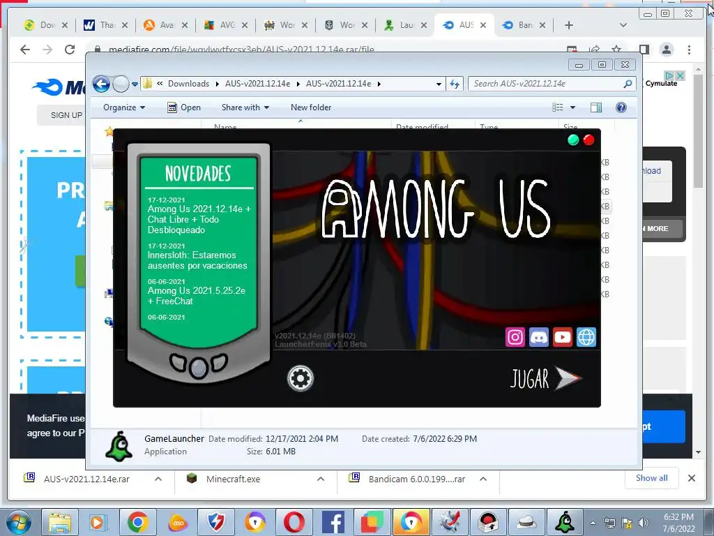Reload the MediaFire page in Chrome
714x536 pixels.
(70, 50)
